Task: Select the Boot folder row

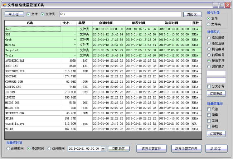Action: [x=103, y=29]
